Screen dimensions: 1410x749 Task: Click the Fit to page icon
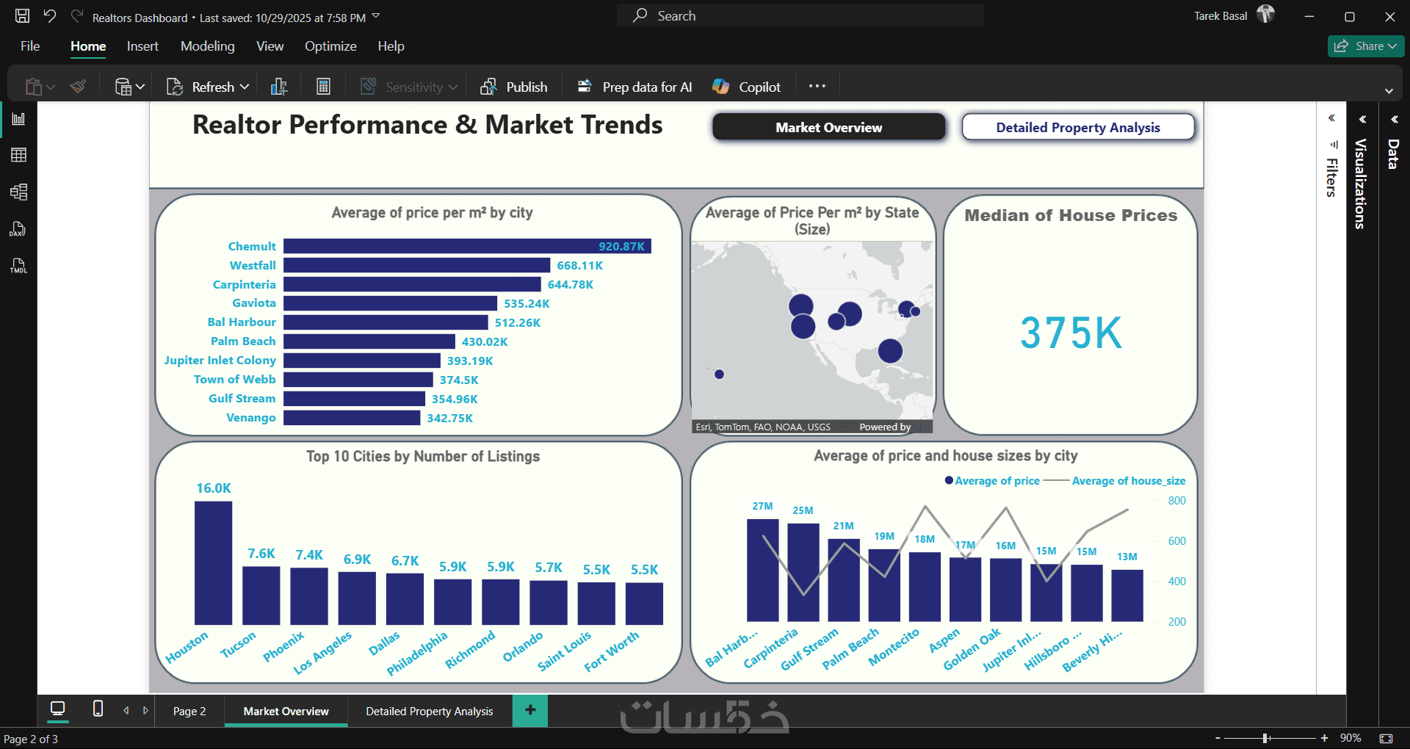[x=1386, y=738]
